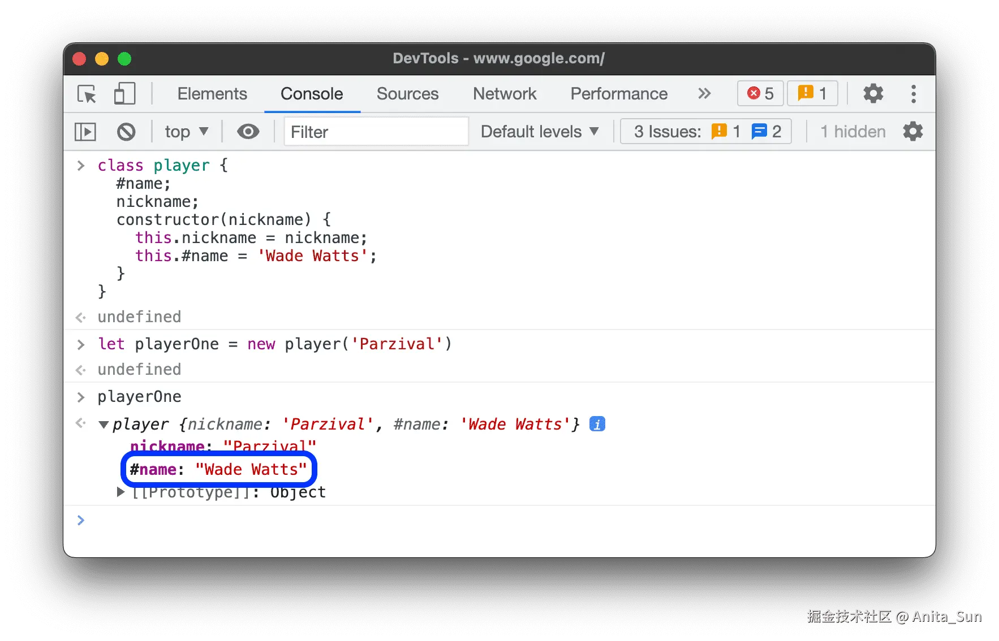The height and width of the screenshot is (641, 999).
Task: Click the yellow warning count badge
Action: [x=812, y=93]
